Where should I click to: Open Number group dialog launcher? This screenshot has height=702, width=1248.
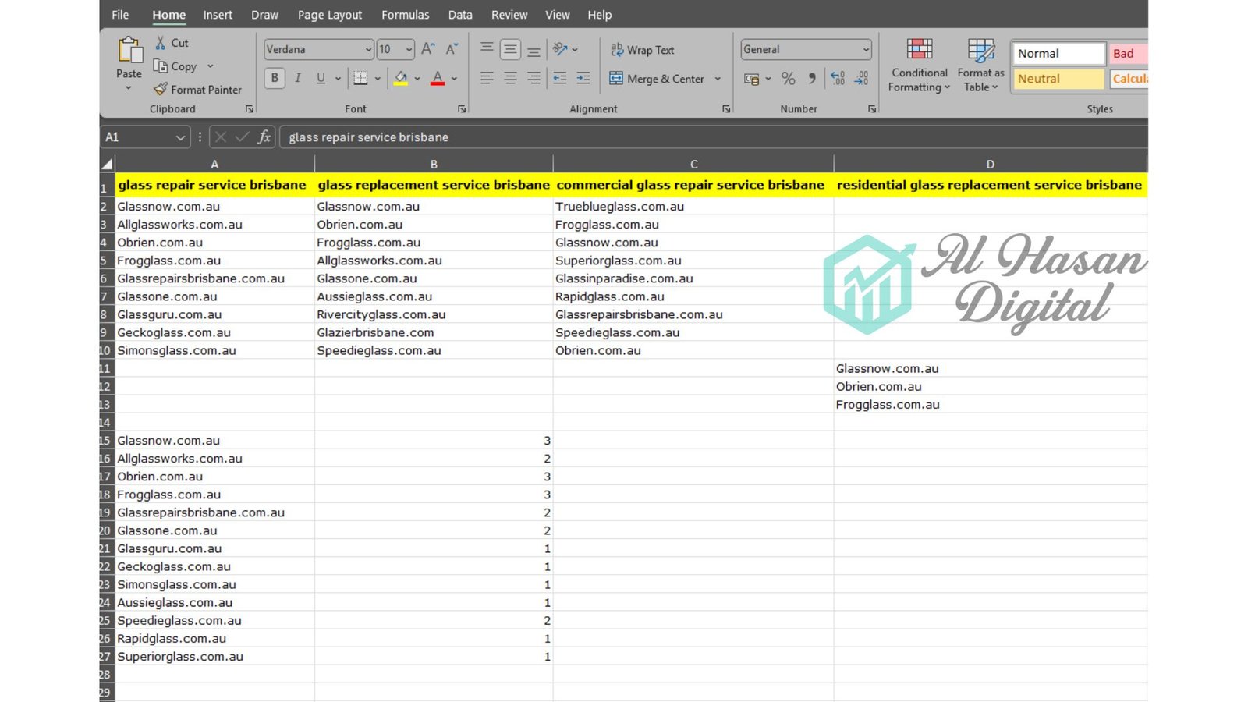(872, 109)
